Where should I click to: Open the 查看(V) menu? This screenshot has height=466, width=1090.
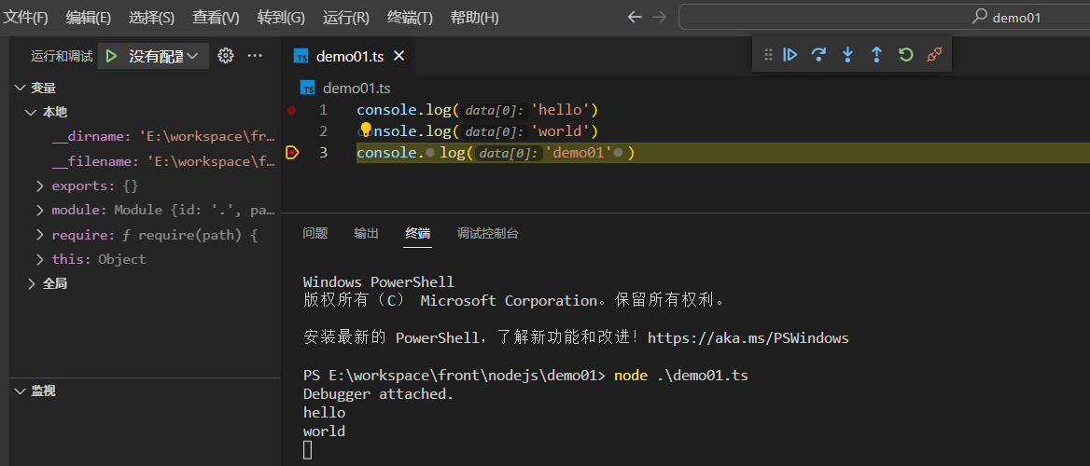(x=216, y=18)
